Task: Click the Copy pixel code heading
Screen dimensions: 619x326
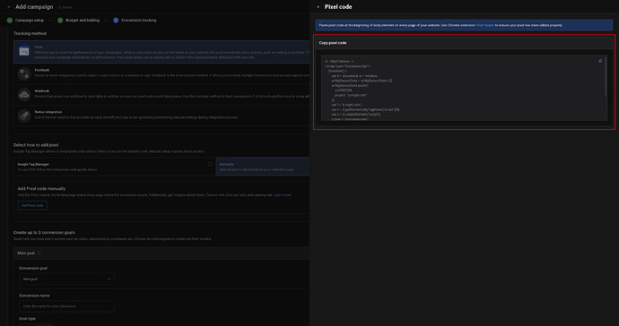Action: pos(333,43)
